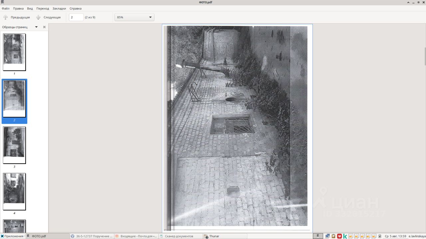Select page 2 thumbnail
The width and height of the screenshot is (426, 239).
point(14,99)
